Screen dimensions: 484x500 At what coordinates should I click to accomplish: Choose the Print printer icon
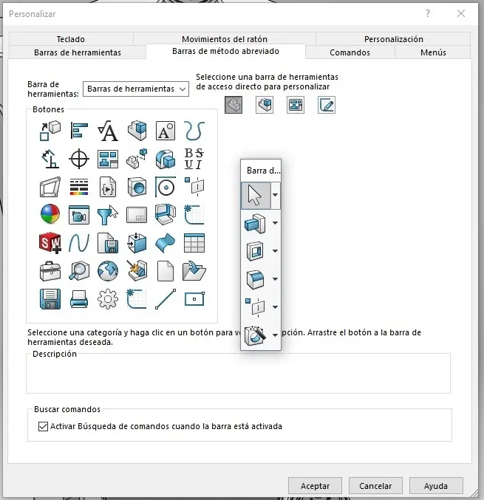click(x=79, y=299)
